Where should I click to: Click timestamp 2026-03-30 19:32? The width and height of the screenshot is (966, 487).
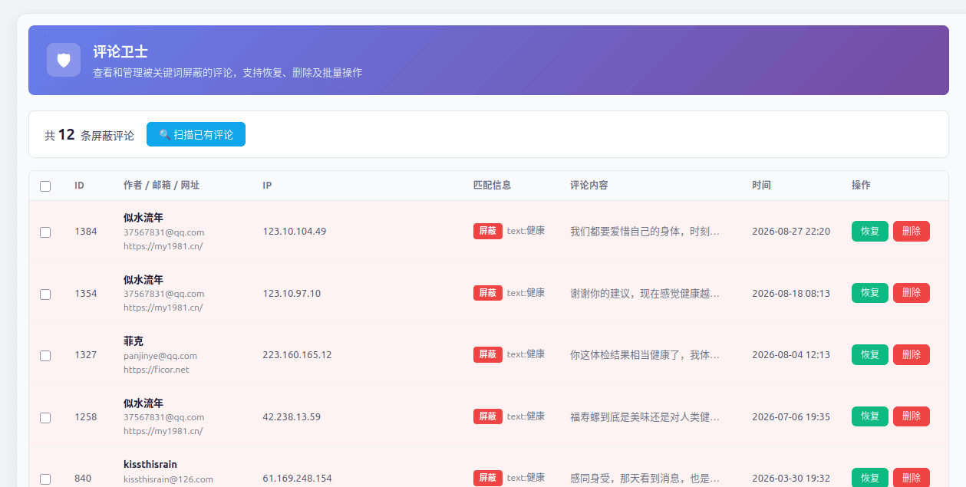[x=791, y=479]
